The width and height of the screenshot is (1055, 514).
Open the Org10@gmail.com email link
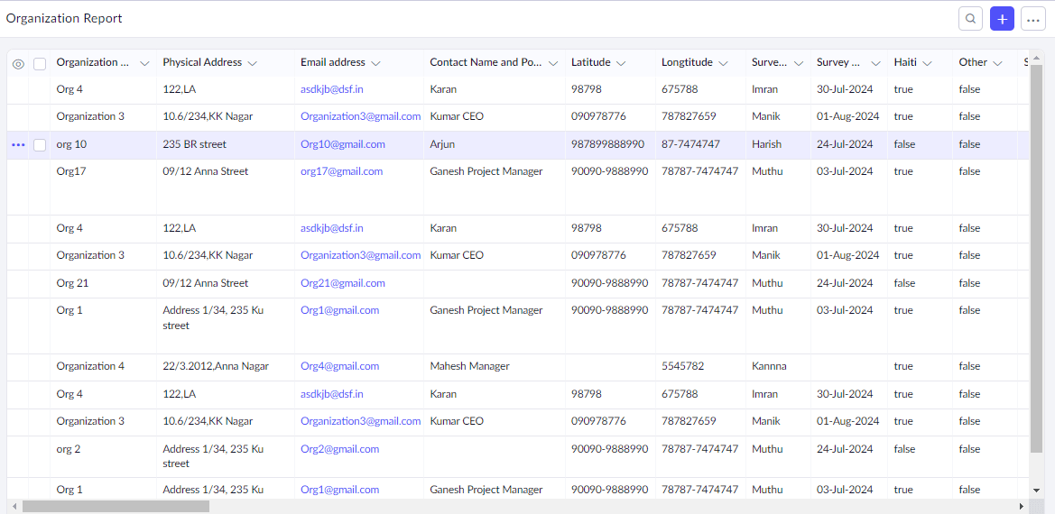click(343, 144)
